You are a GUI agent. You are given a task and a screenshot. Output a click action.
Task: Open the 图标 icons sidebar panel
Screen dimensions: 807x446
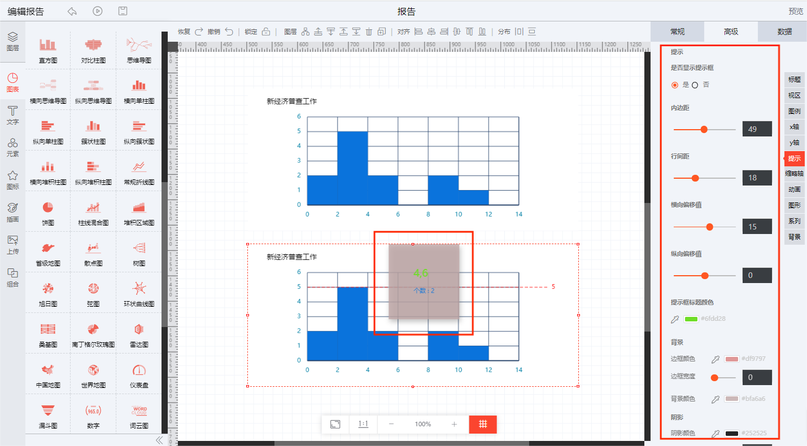12,180
